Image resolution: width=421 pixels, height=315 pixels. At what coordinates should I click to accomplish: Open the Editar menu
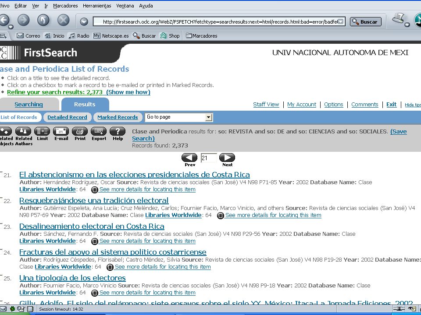[21, 6]
